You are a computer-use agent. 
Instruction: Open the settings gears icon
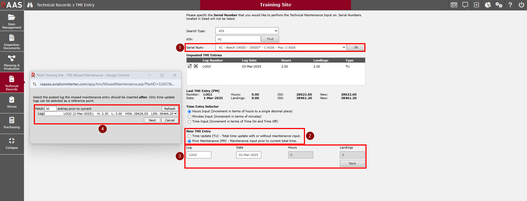click(x=499, y=5)
